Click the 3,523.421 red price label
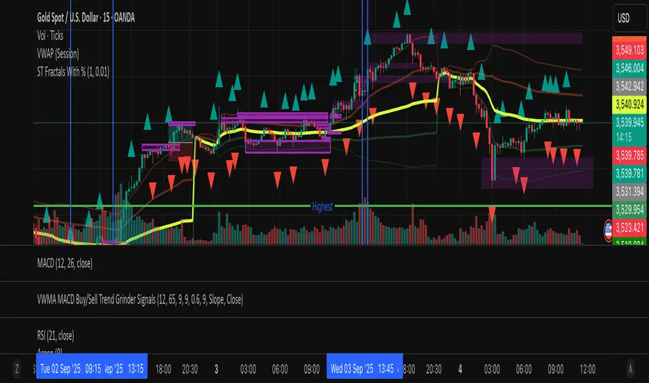Image resolution: width=649 pixels, height=383 pixels. pos(629,228)
